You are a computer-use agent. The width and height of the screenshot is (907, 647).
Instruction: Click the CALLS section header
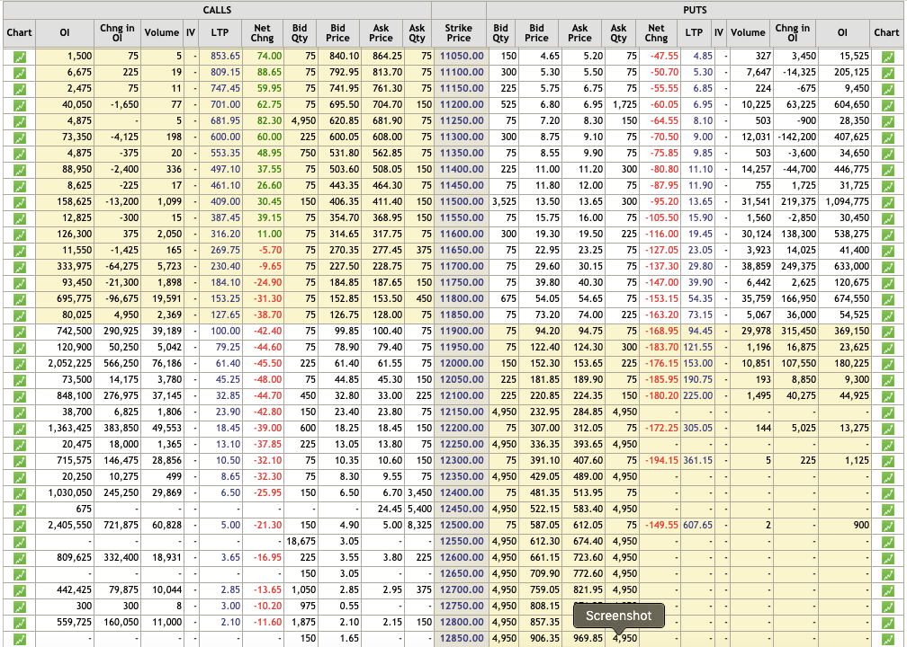click(217, 10)
